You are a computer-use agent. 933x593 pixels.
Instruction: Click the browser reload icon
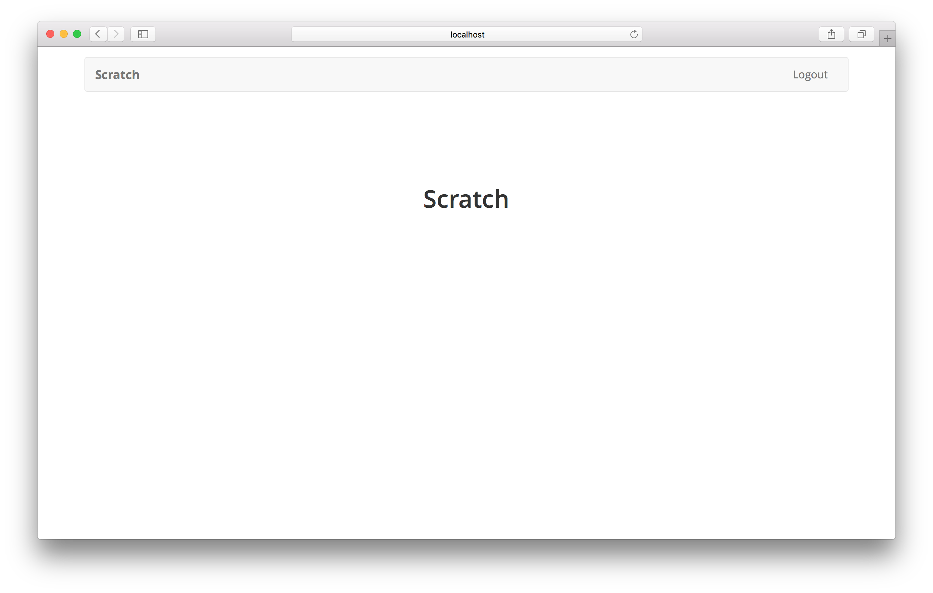(633, 32)
